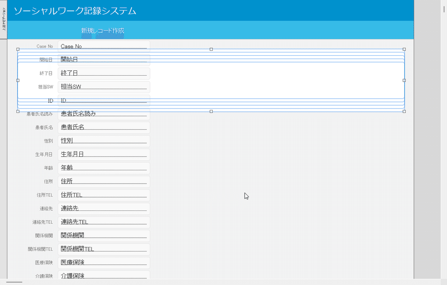The height and width of the screenshot is (285, 447).
Task: Click the 住所 input field
Action: tap(104, 181)
